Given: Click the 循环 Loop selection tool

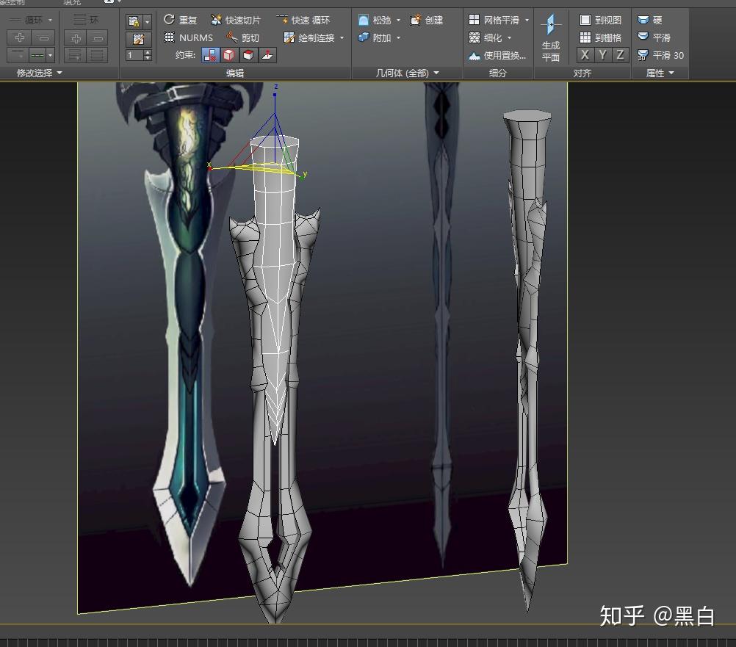Looking at the screenshot, I should click(26, 20).
